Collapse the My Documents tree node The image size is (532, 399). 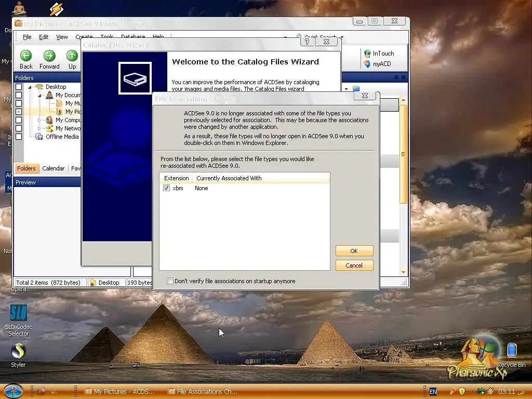pyautogui.click(x=39, y=96)
